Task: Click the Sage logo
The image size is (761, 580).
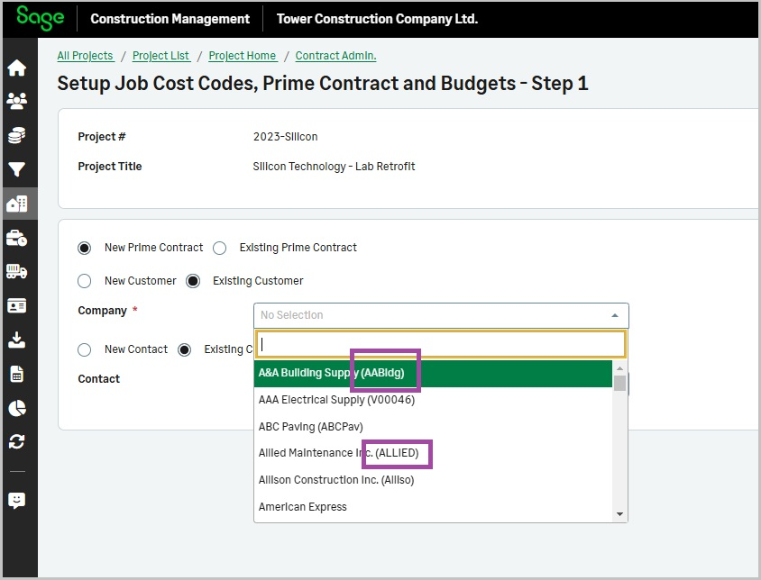Action: (40, 18)
